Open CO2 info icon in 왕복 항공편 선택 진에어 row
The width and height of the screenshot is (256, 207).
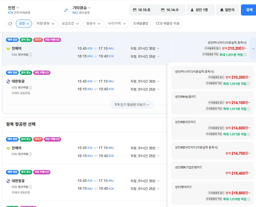(x=30, y=154)
